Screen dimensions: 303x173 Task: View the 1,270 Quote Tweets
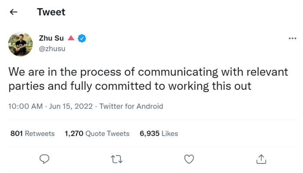click(97, 134)
